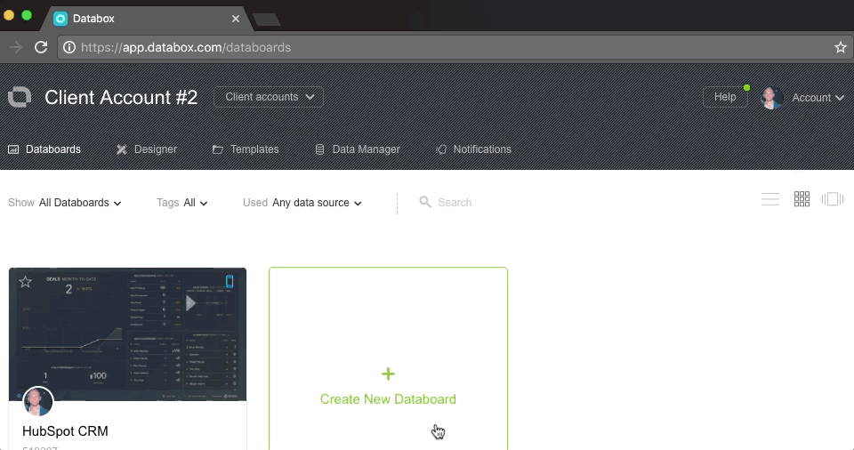854x450 pixels.
Task: Click the mobile phone icon on HubSpot thumbnail
Action: click(230, 282)
